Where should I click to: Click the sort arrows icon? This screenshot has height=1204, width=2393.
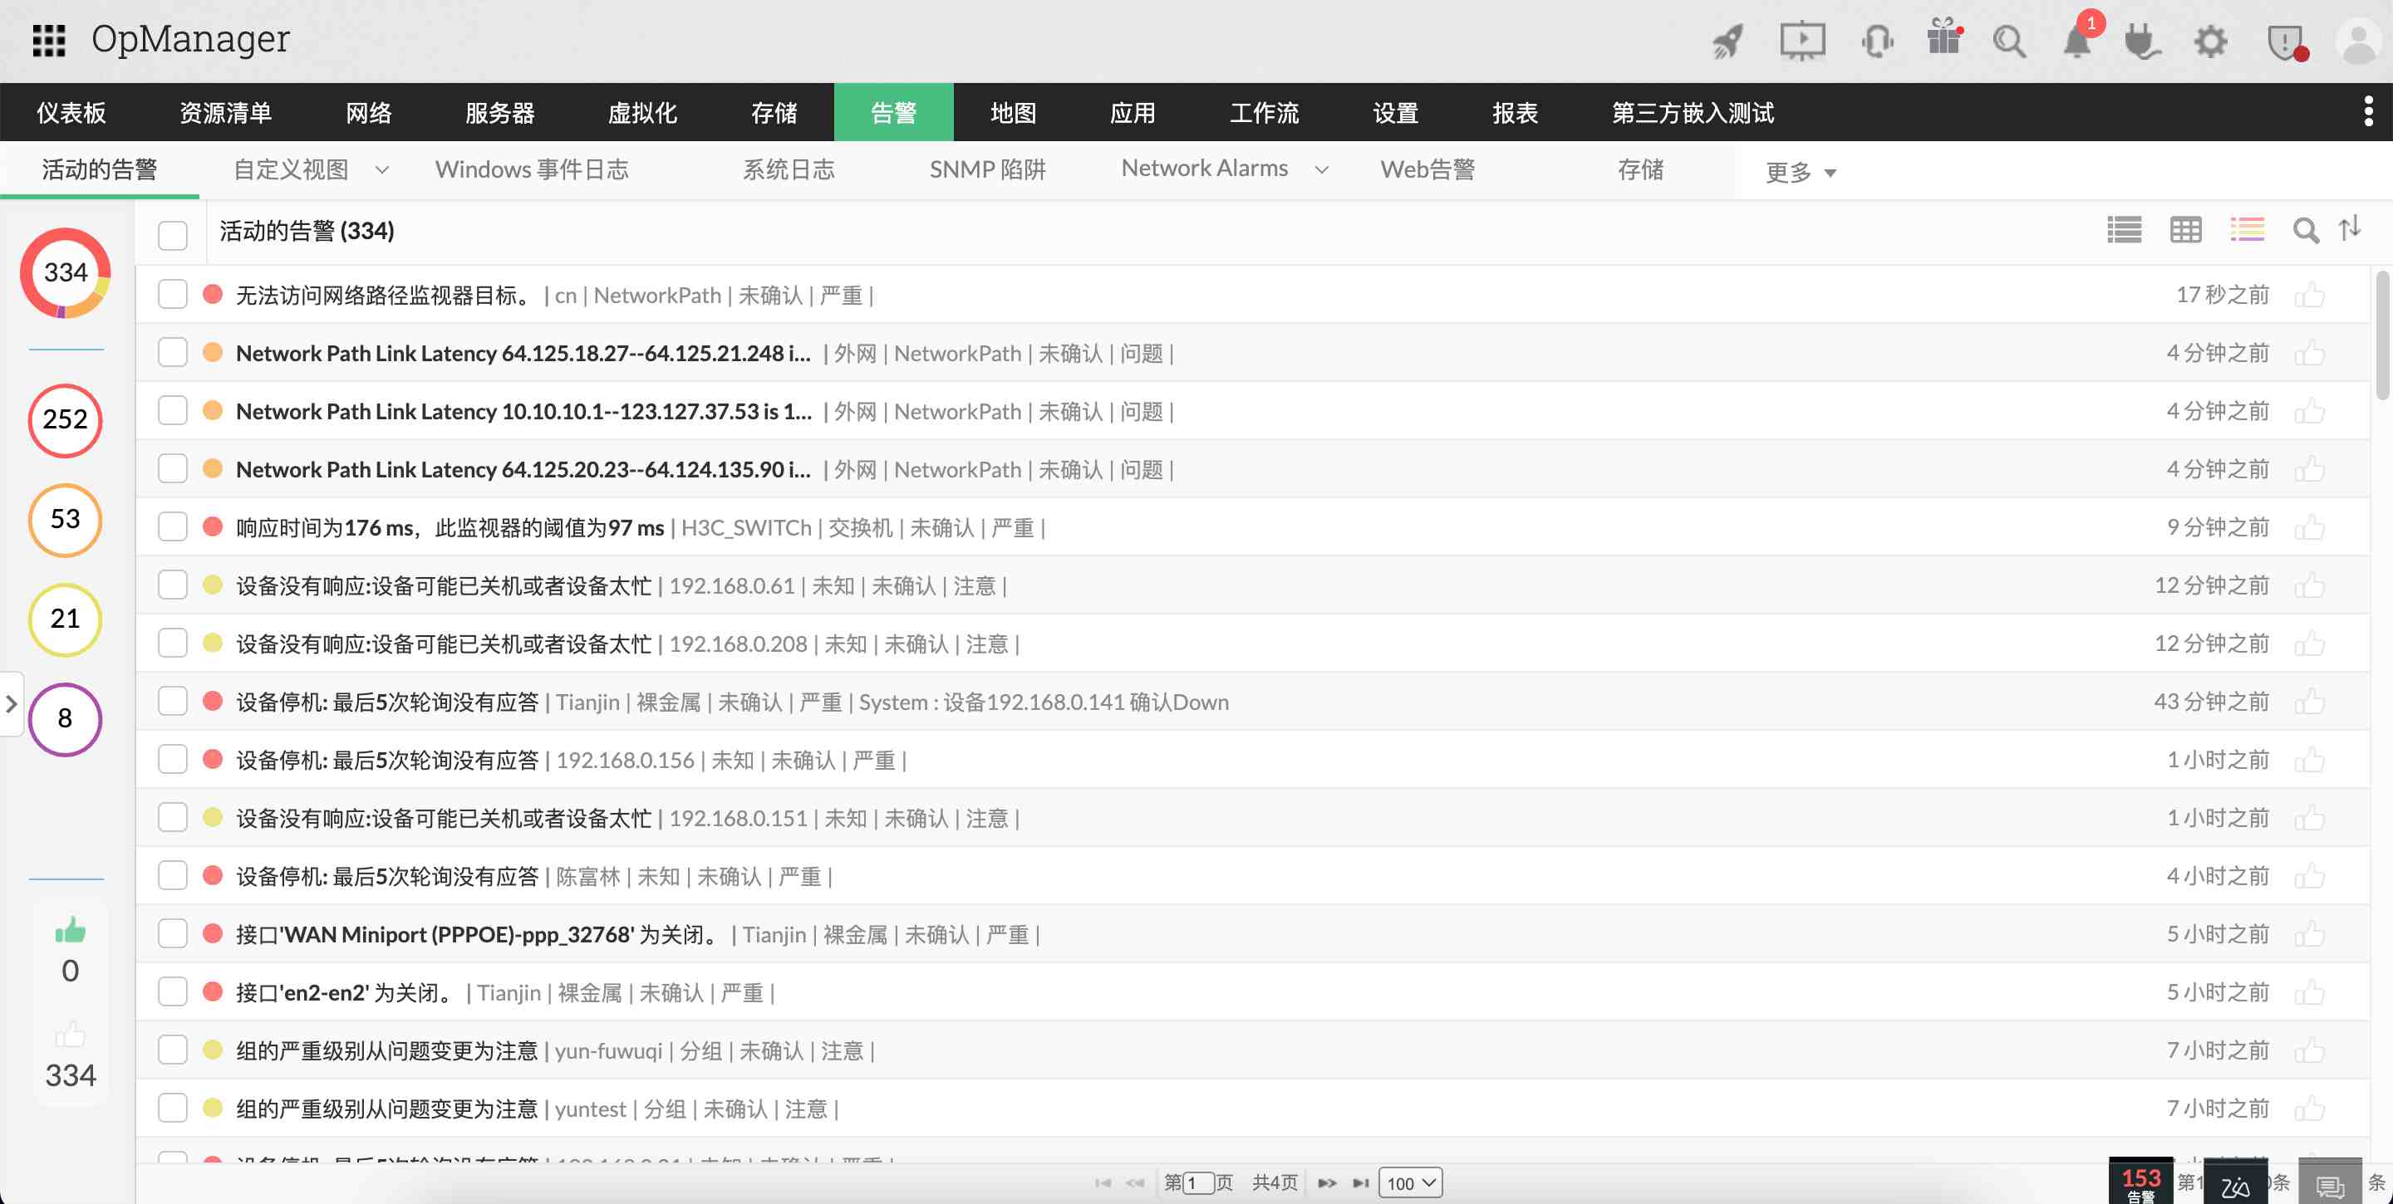[2349, 228]
